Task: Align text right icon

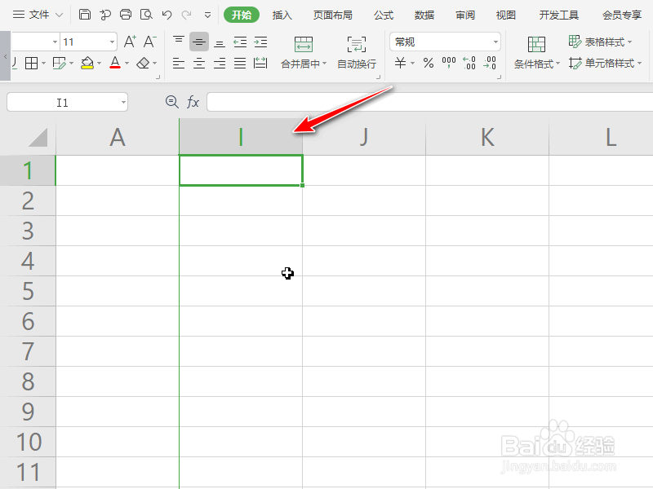Action: pos(220,64)
